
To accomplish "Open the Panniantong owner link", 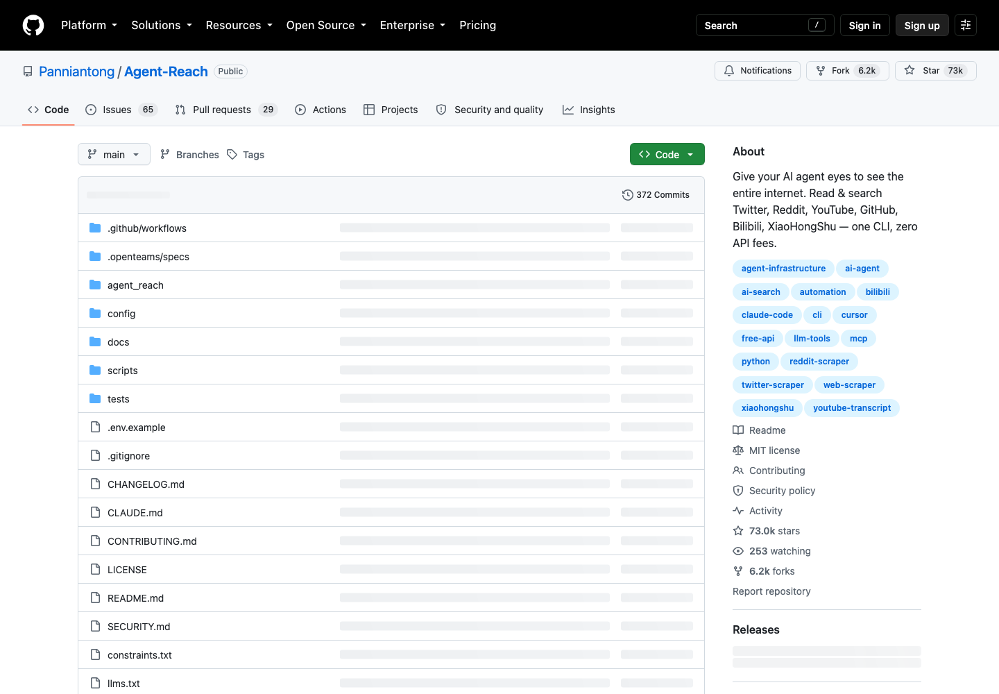I will pyautogui.click(x=76, y=71).
